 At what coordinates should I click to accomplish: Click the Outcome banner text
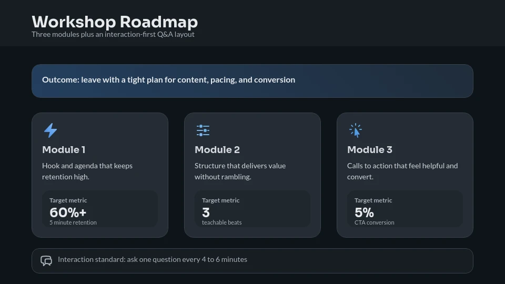[168, 80]
